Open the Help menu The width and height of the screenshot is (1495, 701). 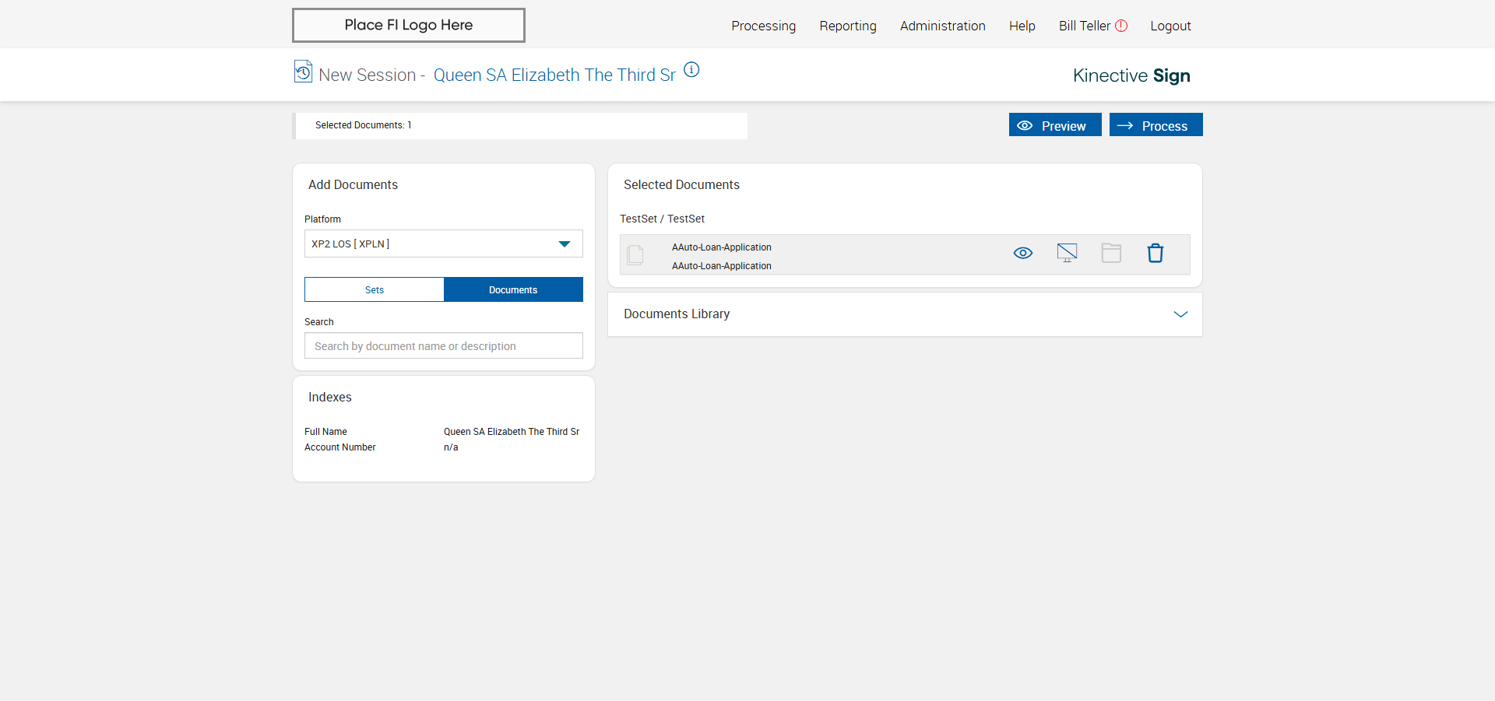tap(1022, 26)
